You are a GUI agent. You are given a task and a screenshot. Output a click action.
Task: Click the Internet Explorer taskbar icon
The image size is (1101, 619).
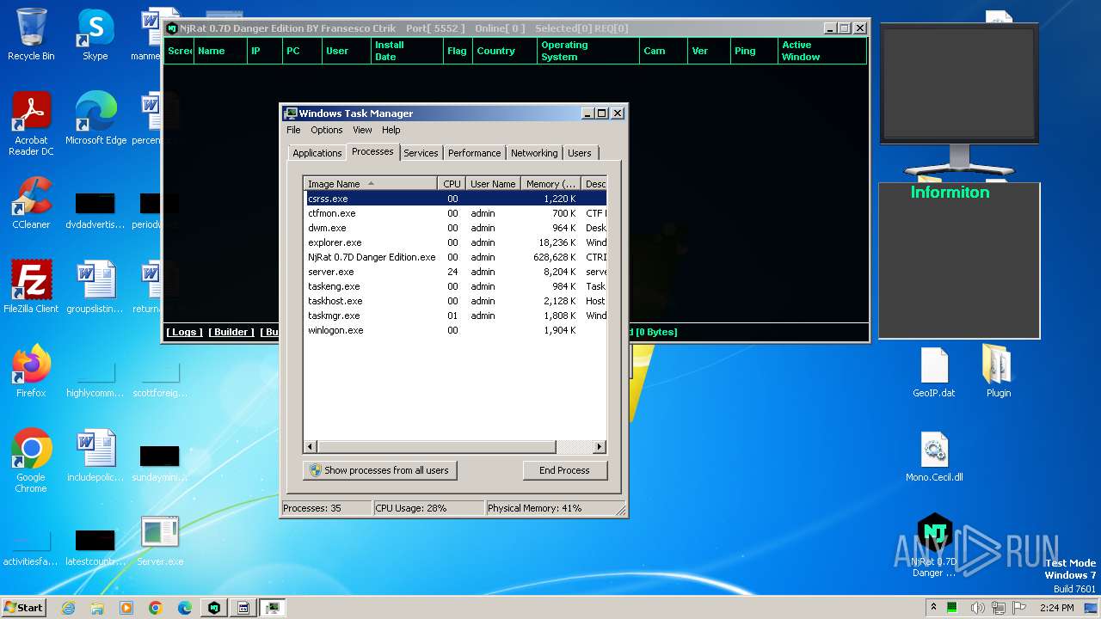point(69,608)
